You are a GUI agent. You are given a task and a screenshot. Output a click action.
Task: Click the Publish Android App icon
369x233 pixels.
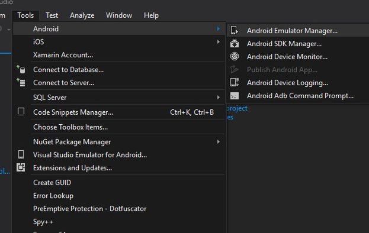coord(235,70)
